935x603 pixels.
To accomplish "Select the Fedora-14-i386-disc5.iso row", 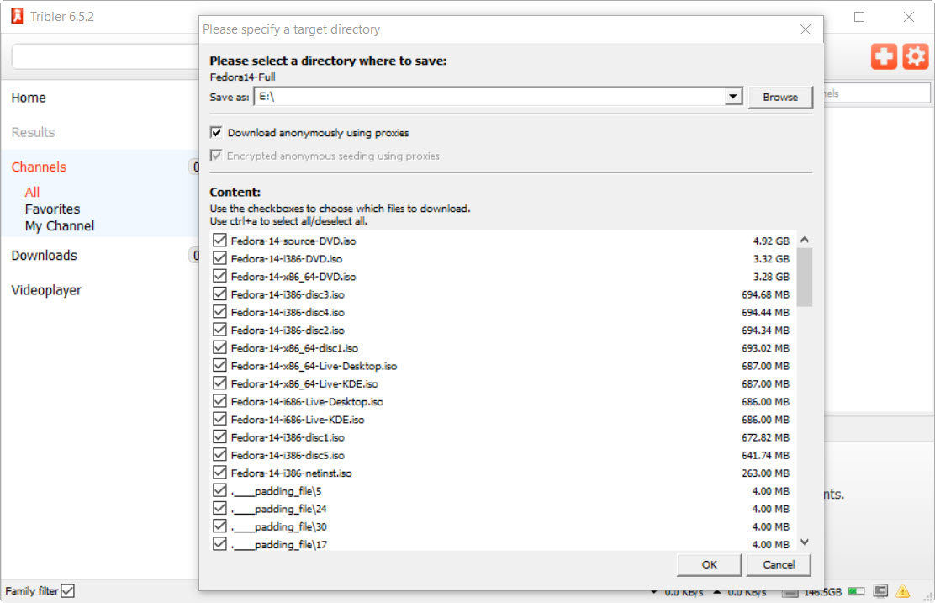I will (x=504, y=455).
